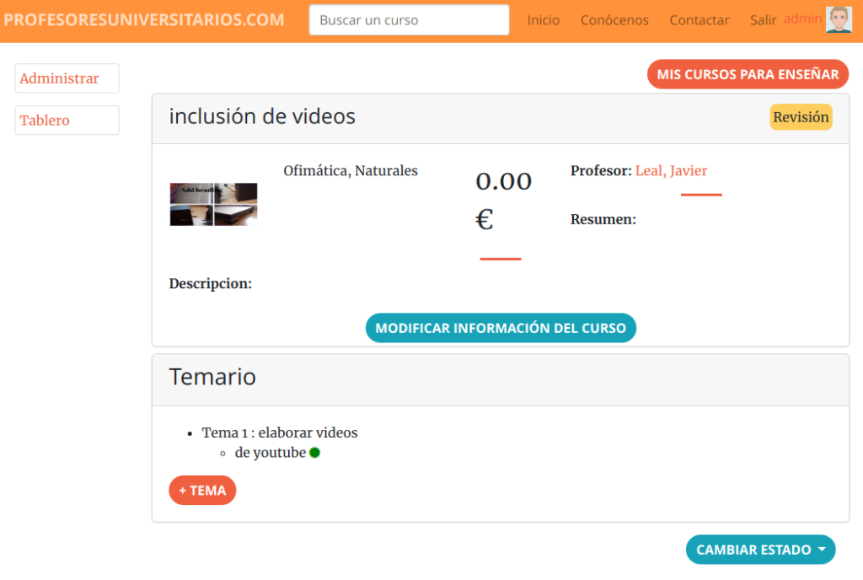Select Tablero in the sidebar
Image resolution: width=863 pixels, height=580 pixels.
pyautogui.click(x=67, y=121)
